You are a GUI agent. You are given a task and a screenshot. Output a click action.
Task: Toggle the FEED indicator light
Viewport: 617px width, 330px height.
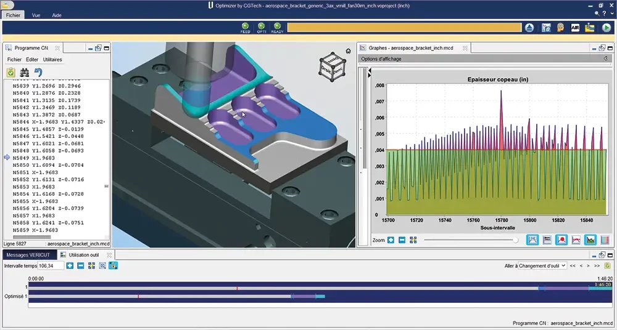tap(244, 27)
